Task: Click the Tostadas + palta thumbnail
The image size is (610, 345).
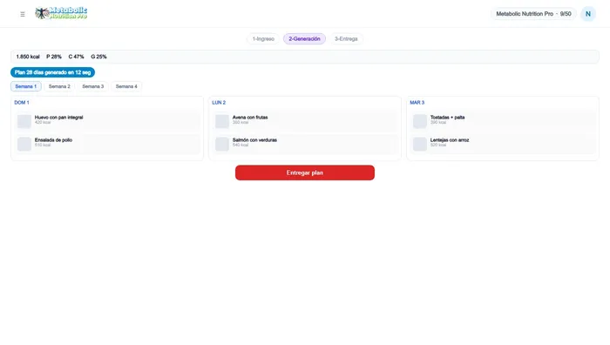Action: (420, 121)
